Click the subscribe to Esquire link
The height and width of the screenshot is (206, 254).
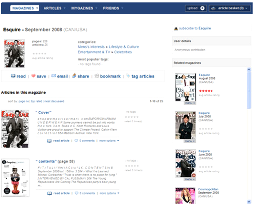(195, 28)
